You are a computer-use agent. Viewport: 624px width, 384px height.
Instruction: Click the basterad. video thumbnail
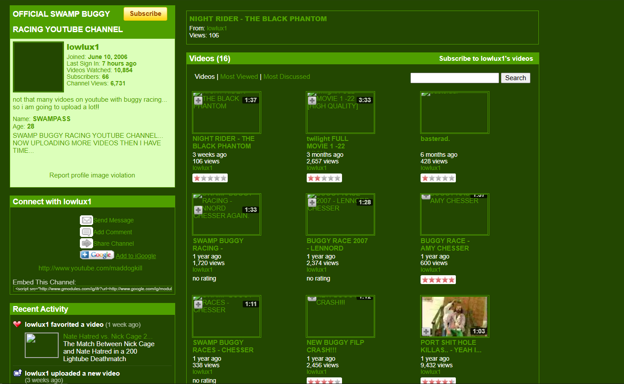click(455, 112)
